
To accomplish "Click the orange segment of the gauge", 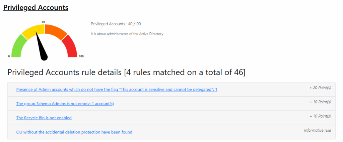I will pos(55,30).
